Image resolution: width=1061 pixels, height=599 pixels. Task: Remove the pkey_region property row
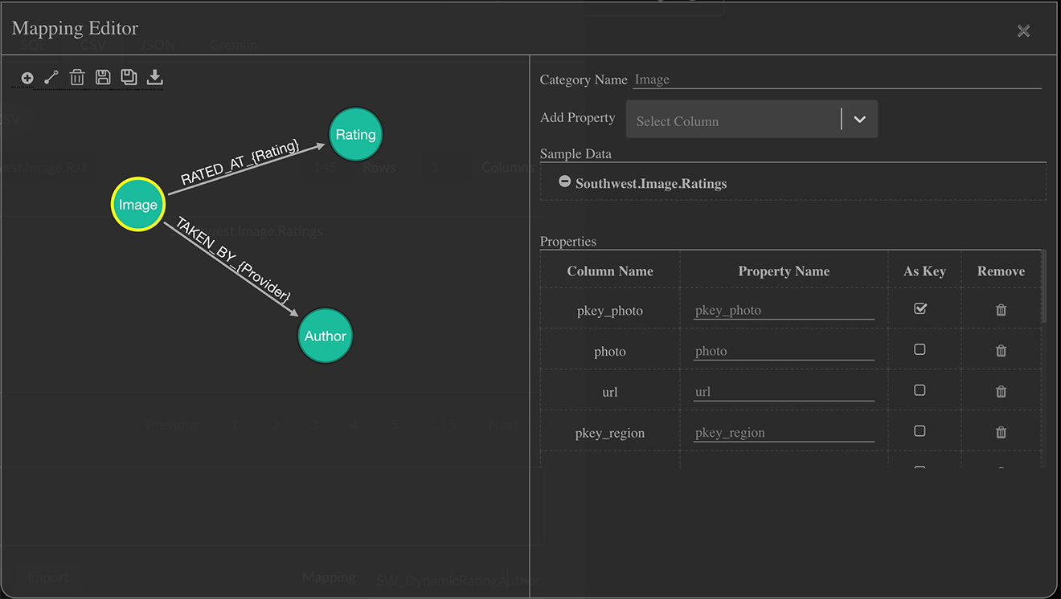1001,433
